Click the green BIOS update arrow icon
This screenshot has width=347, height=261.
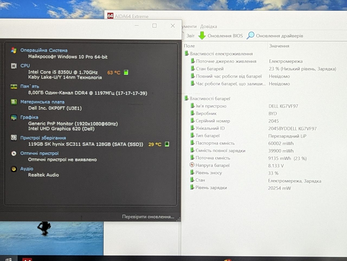[202, 36]
